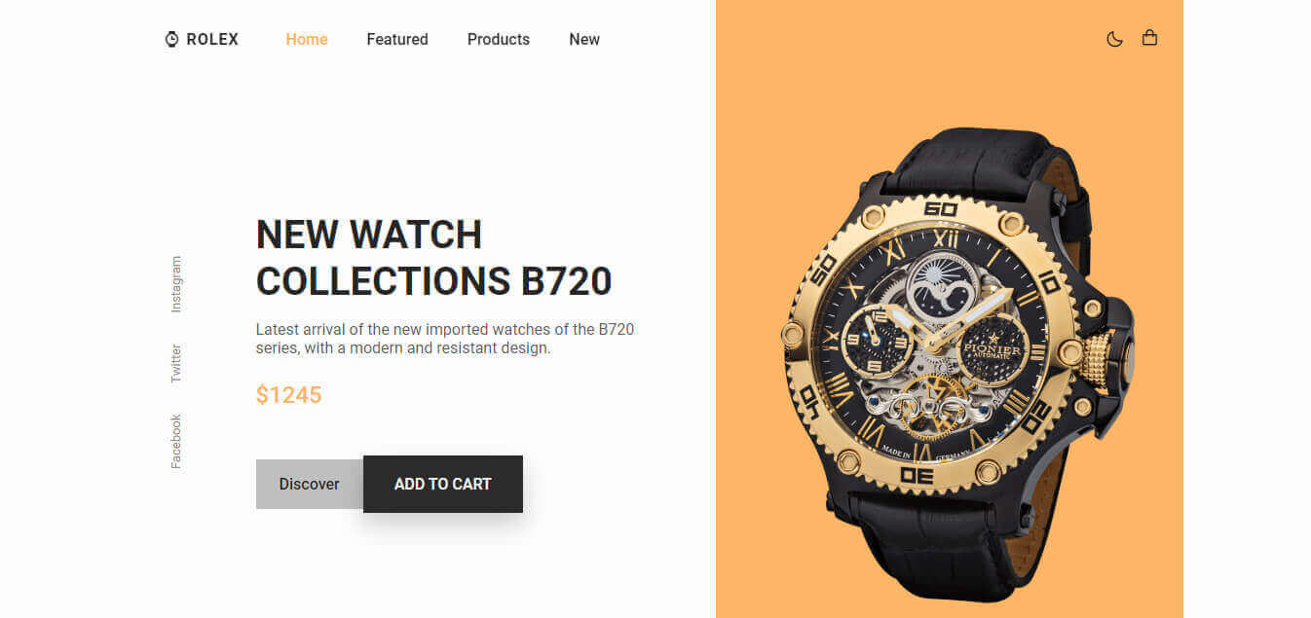Screen dimensions: 1311x618
Task: Click the ROLEX brand name text
Action: (212, 39)
